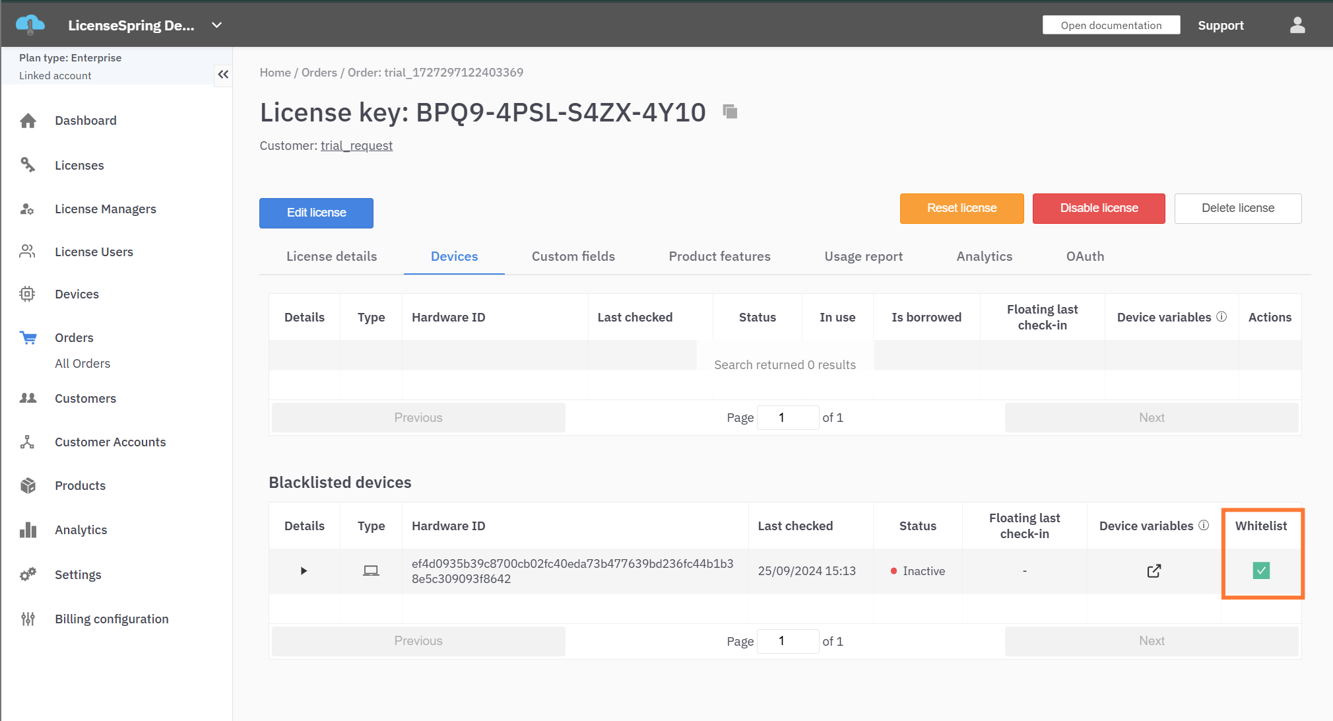Copy the license key with the copy icon
Image resolution: width=1333 pixels, height=721 pixels.
click(729, 112)
